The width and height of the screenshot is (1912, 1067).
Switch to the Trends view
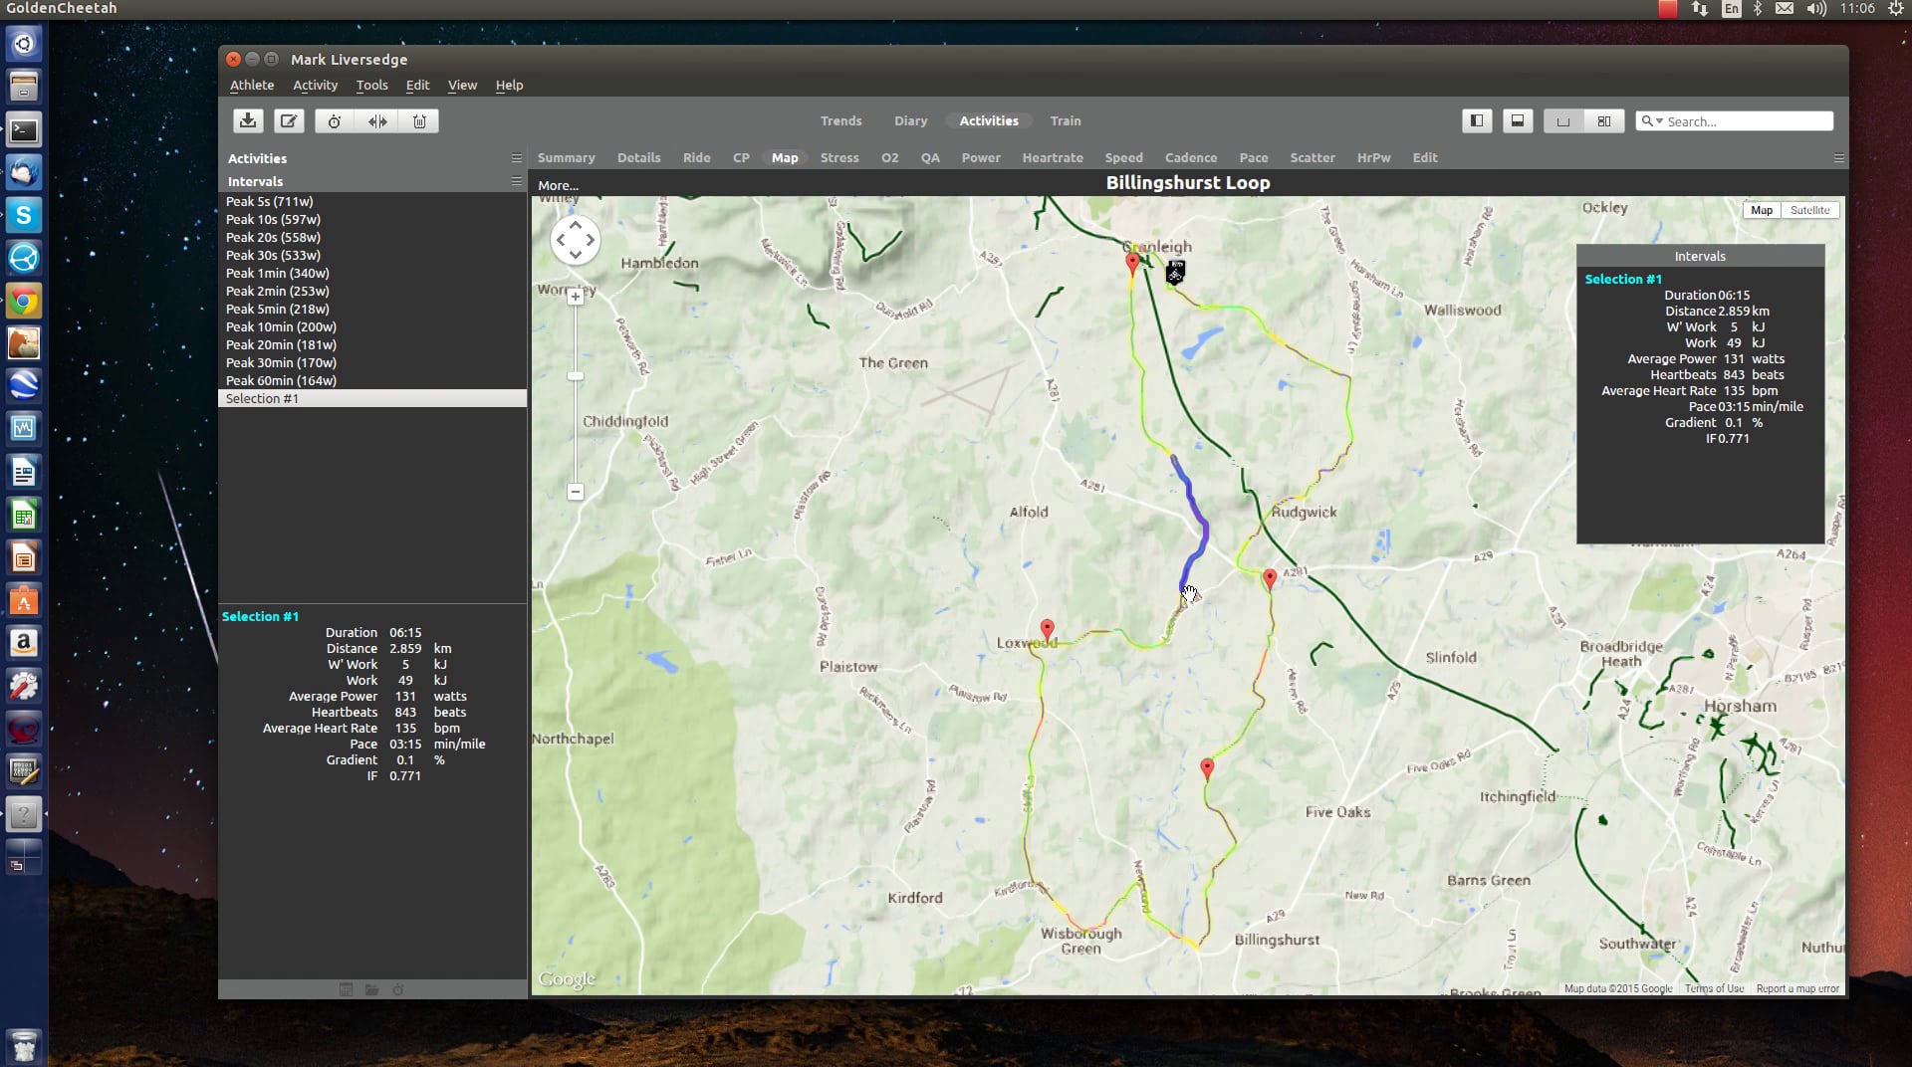[x=840, y=120]
